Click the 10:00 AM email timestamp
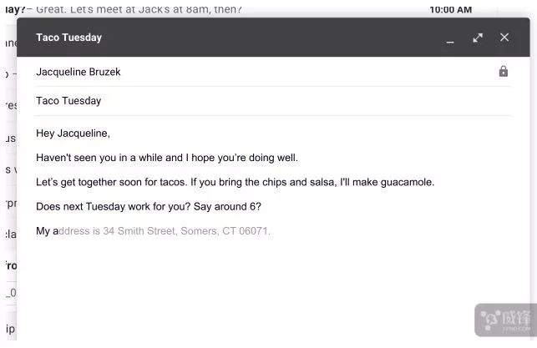This screenshot has width=537, height=348. point(450,10)
